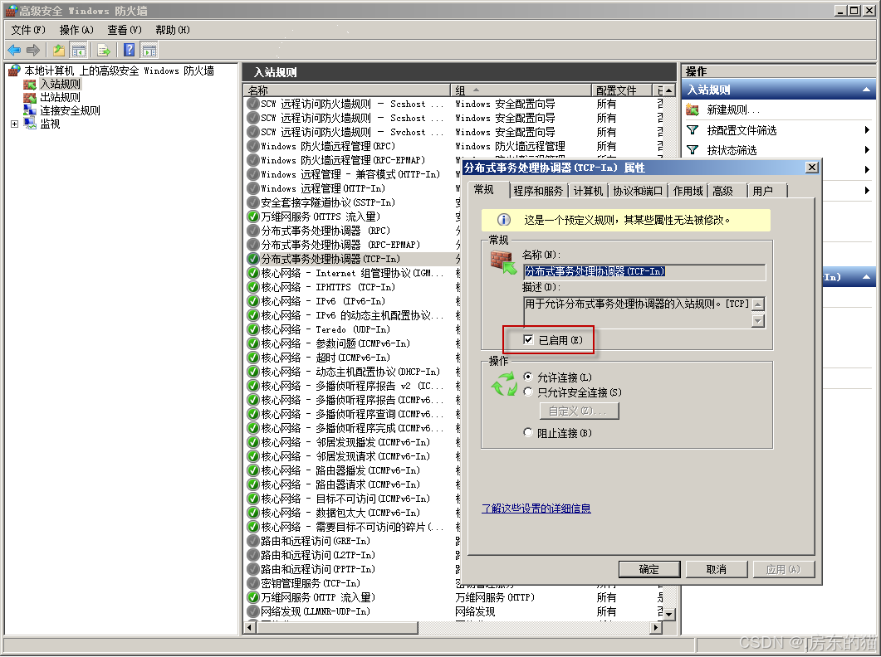Click the 名称 (N) input field

(644, 272)
